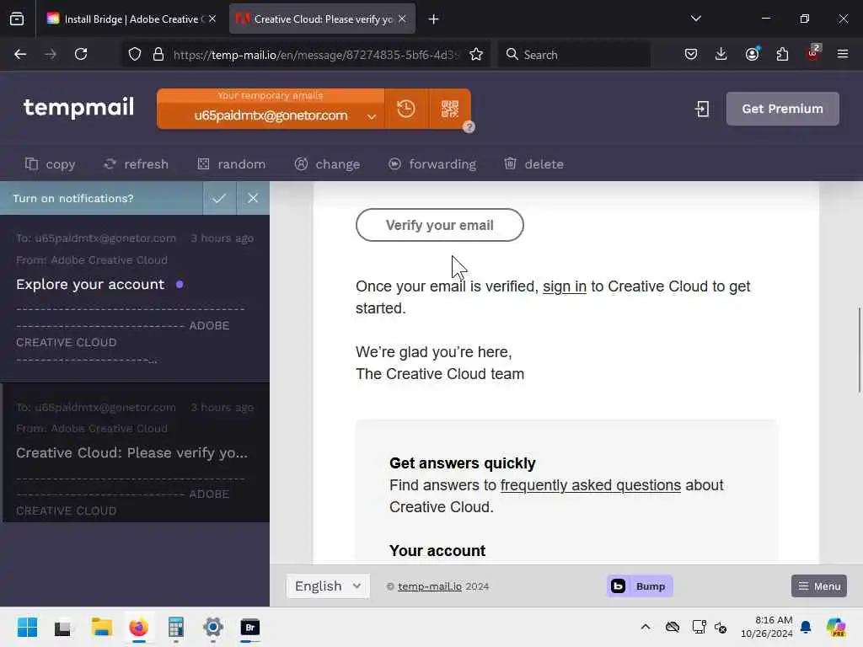The width and height of the screenshot is (863, 647).
Task: Delete the temporary email
Action: pyautogui.click(x=533, y=164)
